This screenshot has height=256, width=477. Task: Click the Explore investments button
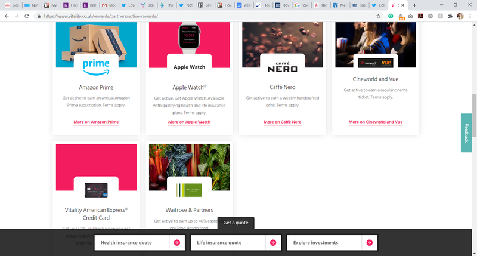pyautogui.click(x=332, y=243)
